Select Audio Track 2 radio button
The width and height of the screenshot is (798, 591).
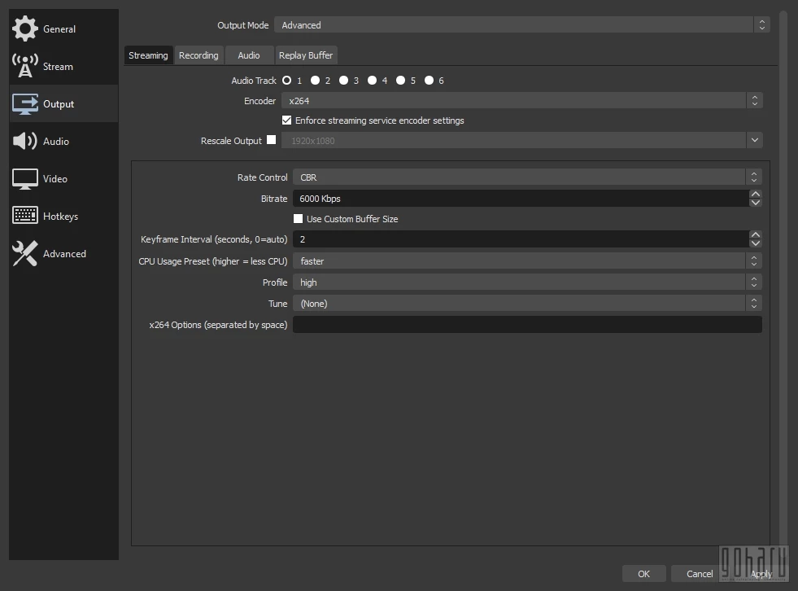coord(316,81)
